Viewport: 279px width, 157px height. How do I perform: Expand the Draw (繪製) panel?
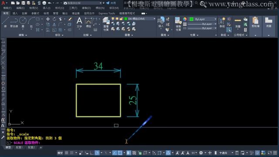23,35
